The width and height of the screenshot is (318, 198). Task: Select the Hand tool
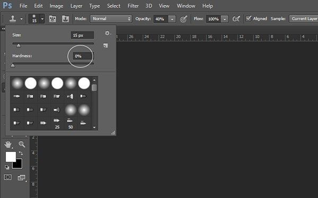tap(8, 145)
